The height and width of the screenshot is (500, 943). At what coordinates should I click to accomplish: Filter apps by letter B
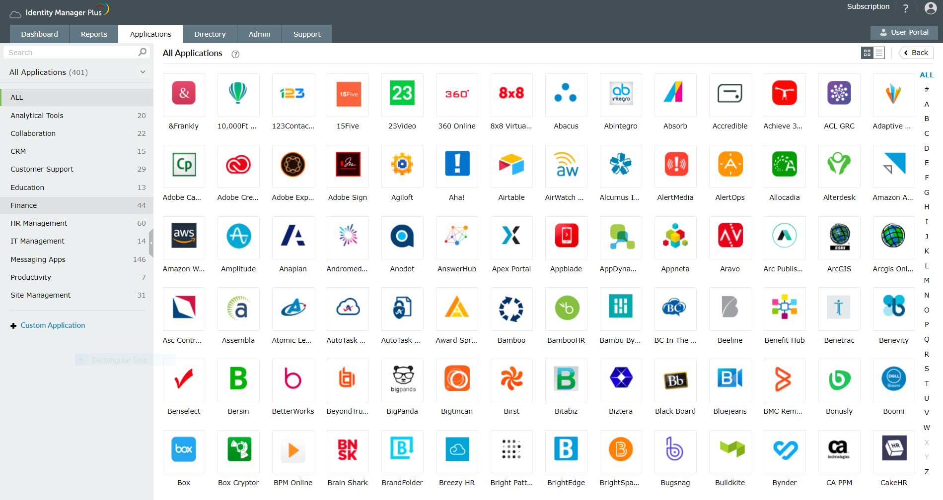coord(927,119)
